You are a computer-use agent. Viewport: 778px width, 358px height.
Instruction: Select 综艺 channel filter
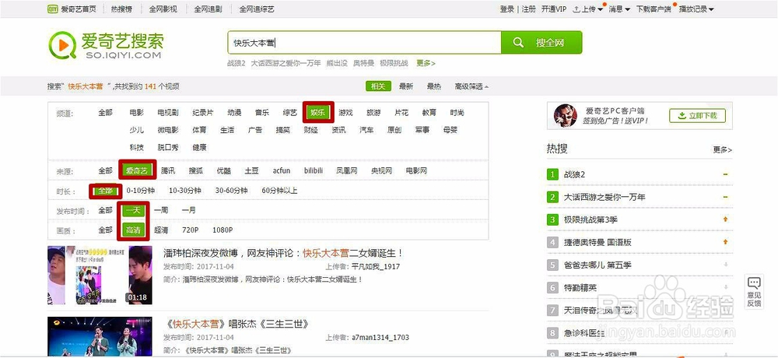(289, 113)
